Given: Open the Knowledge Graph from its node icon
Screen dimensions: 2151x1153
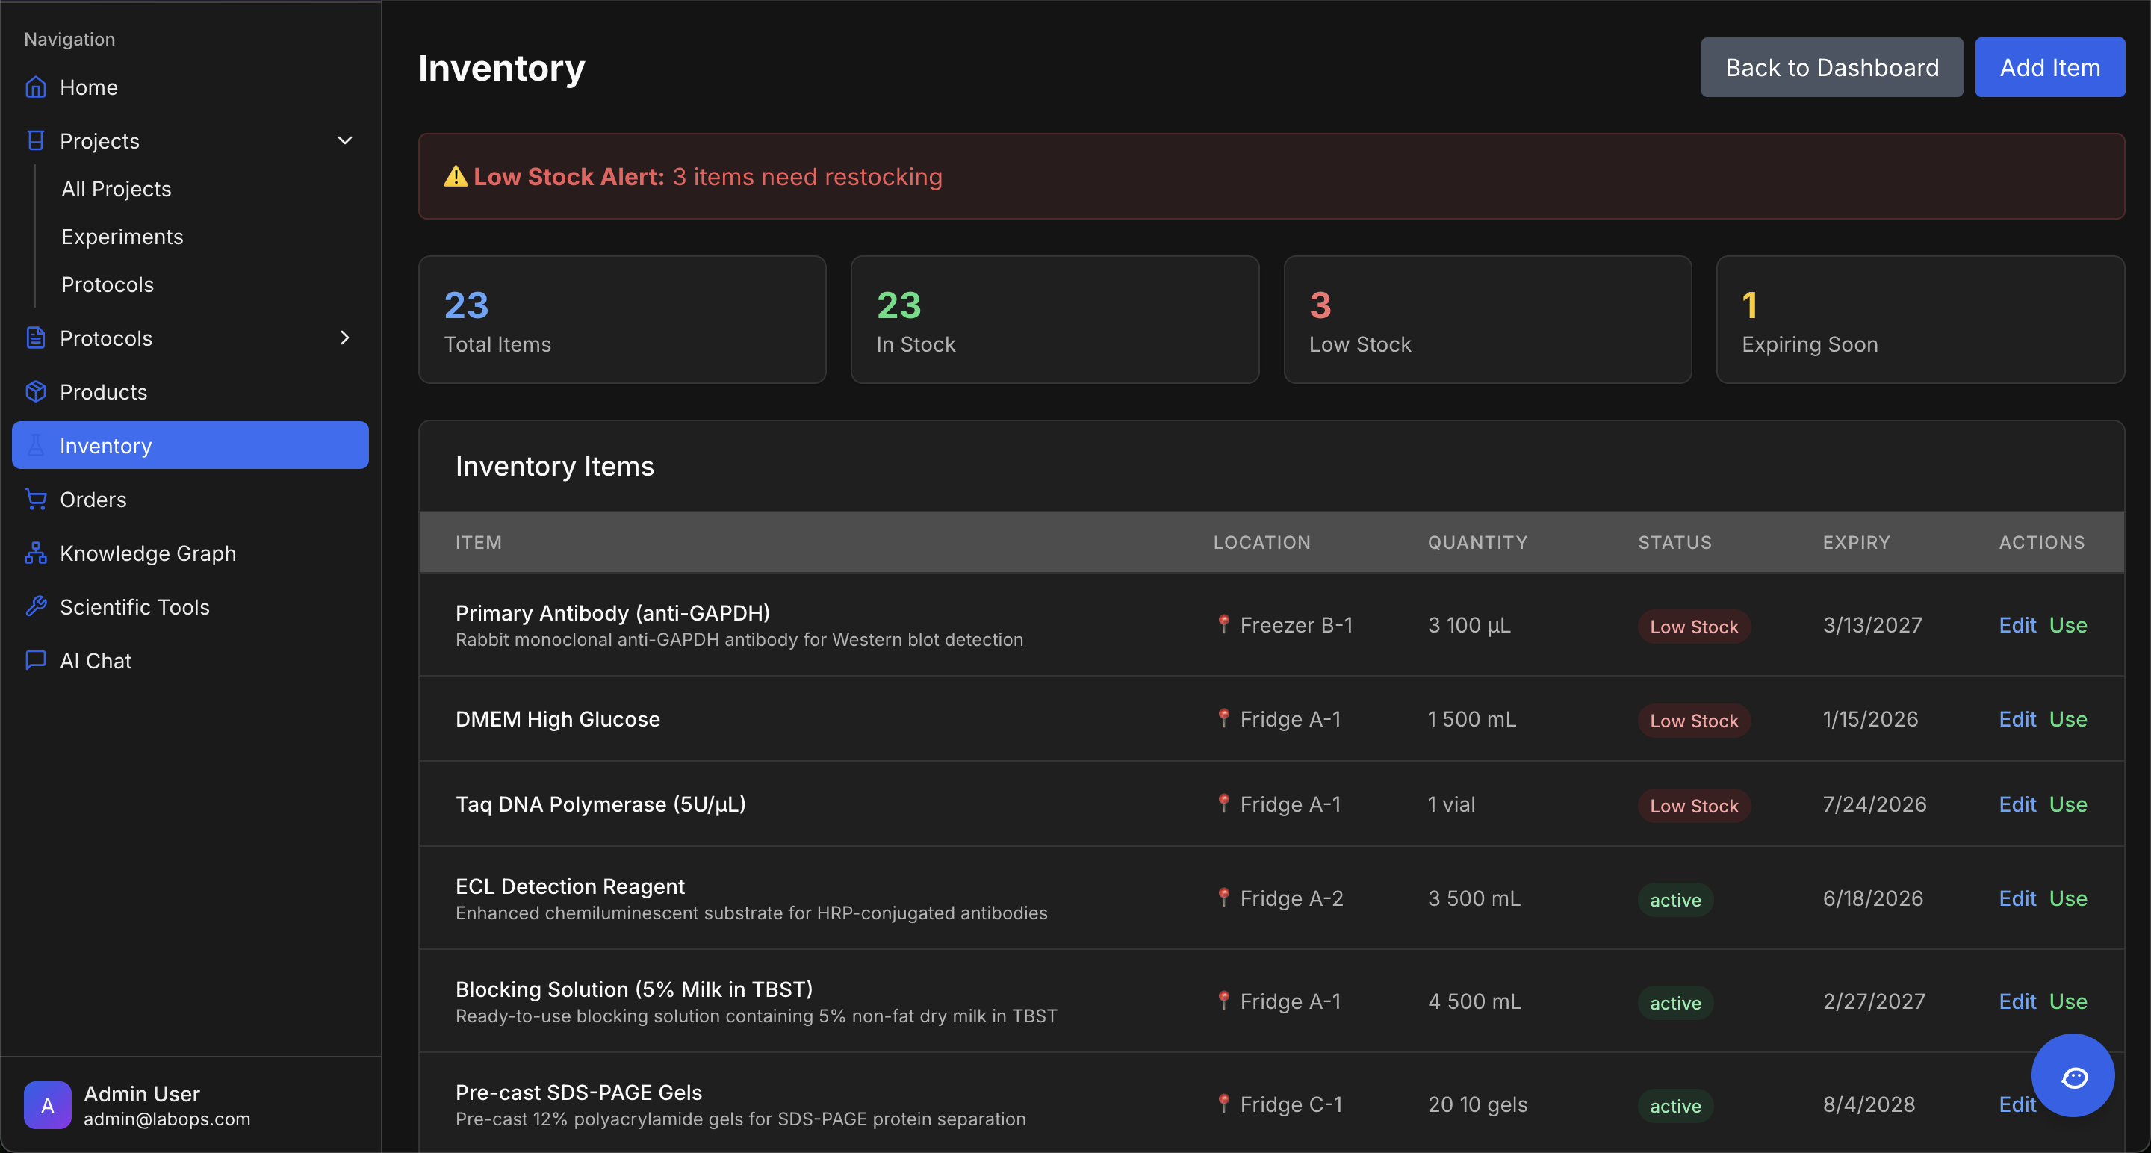Looking at the screenshot, I should tap(36, 552).
